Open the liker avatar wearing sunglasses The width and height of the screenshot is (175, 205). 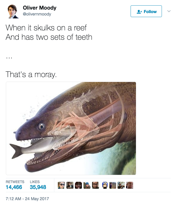[x=61, y=185]
